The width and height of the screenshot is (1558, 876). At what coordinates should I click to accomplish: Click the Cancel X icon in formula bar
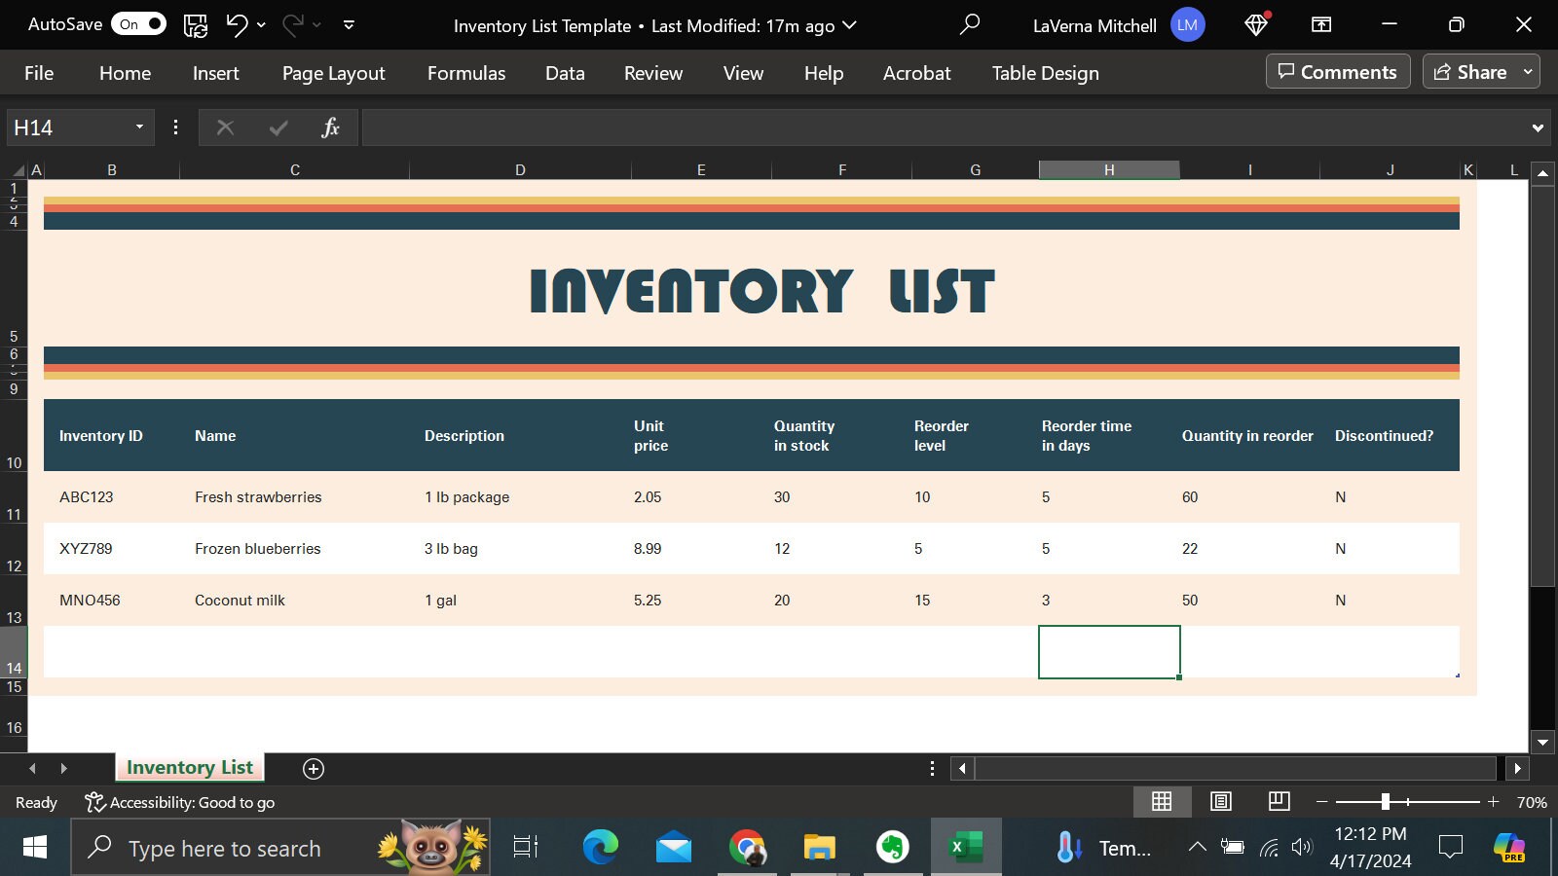pyautogui.click(x=225, y=128)
